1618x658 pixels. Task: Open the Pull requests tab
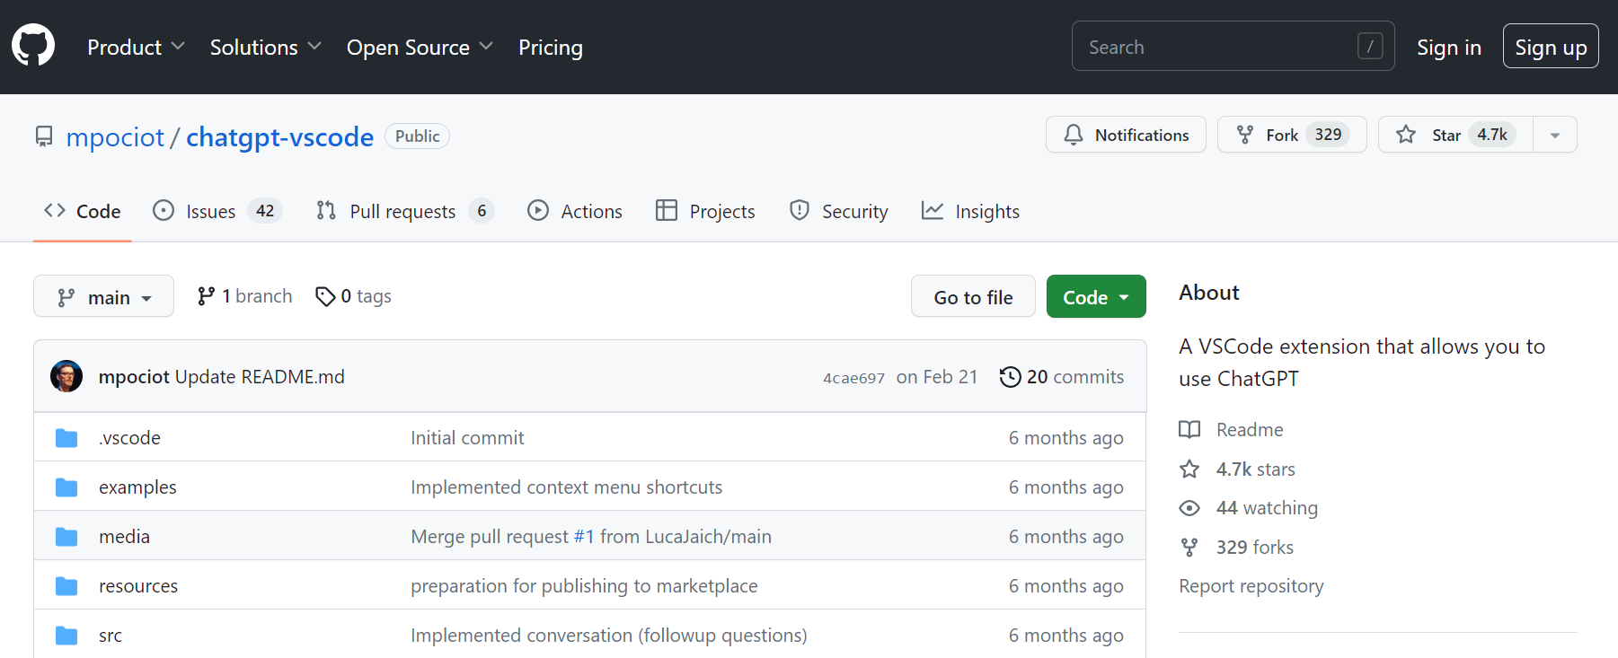point(404,212)
